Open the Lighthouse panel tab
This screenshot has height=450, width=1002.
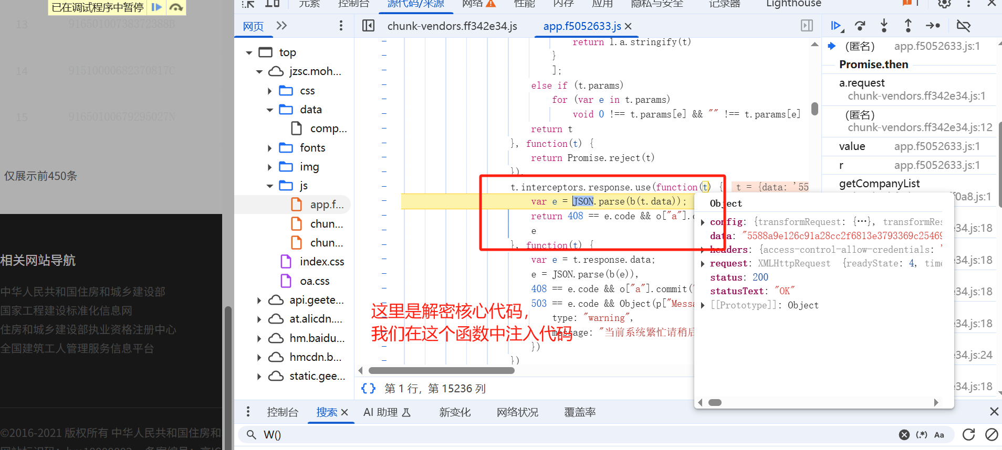point(794,4)
